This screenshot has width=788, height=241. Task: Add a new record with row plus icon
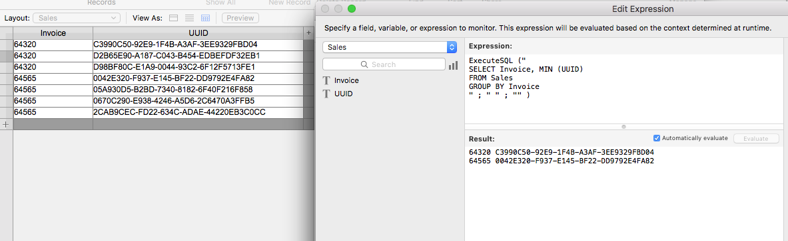6,124
